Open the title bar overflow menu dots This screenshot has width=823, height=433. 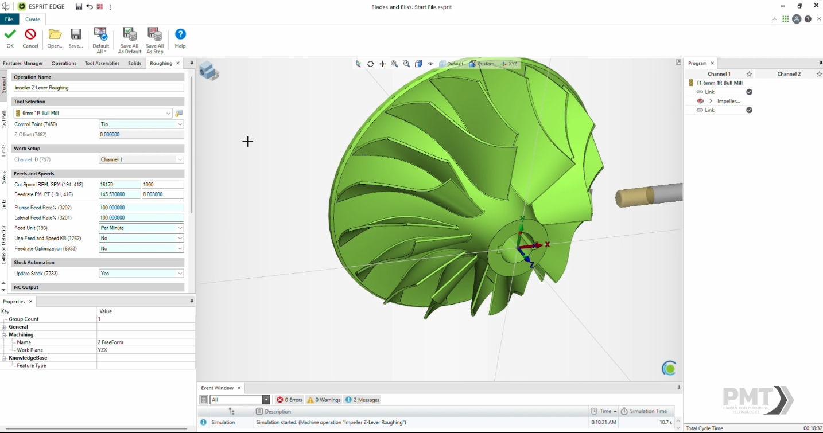click(x=110, y=7)
